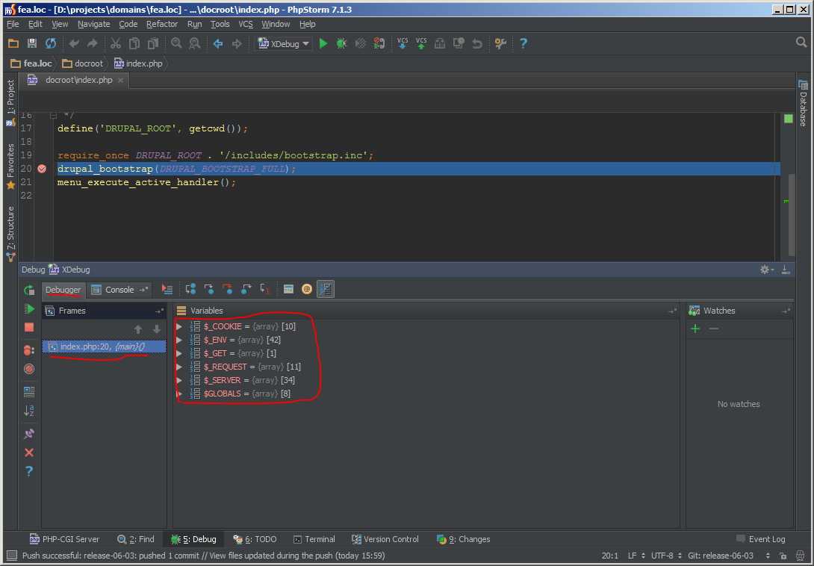Toggle breakpoint on line 20

point(42,169)
